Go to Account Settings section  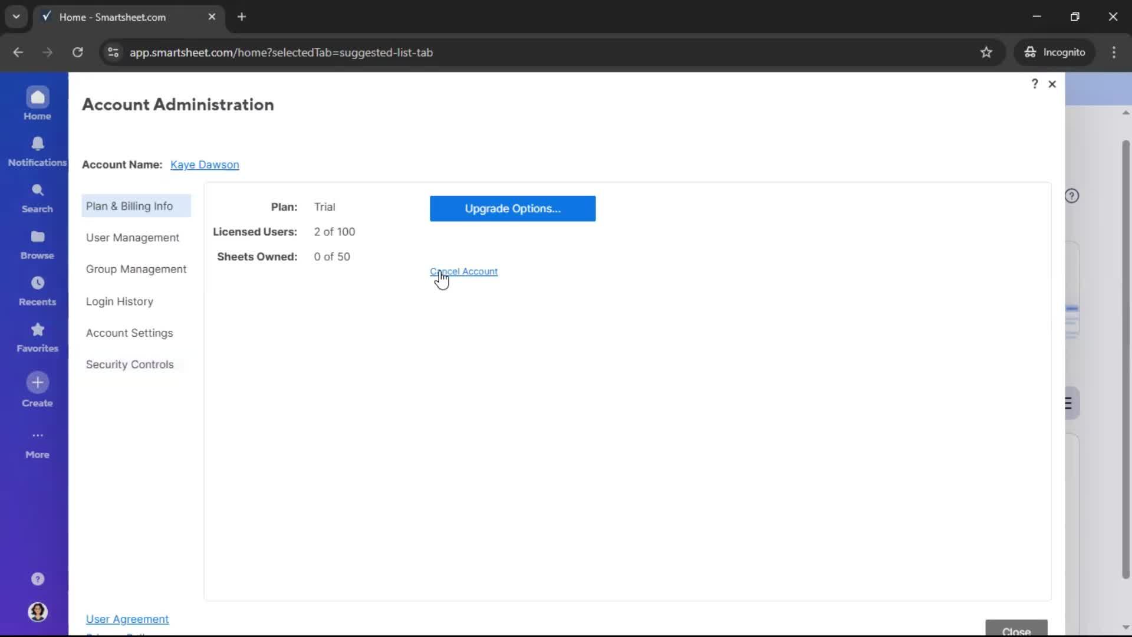(x=130, y=333)
